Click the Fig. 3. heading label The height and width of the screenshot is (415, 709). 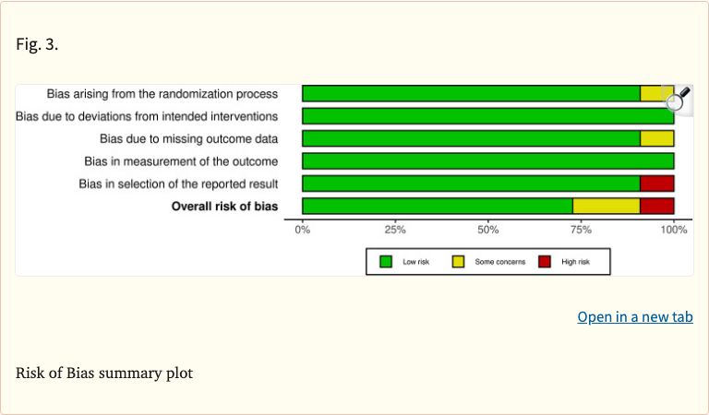point(37,44)
